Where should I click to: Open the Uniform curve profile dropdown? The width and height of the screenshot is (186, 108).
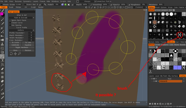22,30
